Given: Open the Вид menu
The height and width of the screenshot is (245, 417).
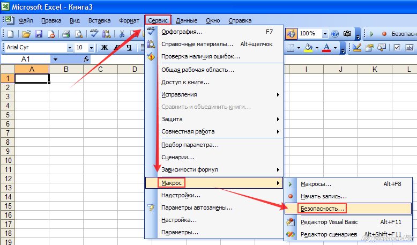Looking at the screenshot, I should pos(75,20).
